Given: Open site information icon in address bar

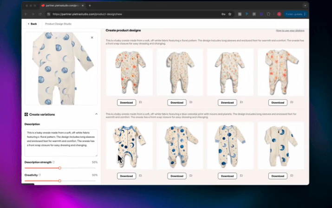Looking at the screenshot, I should pos(49,14).
